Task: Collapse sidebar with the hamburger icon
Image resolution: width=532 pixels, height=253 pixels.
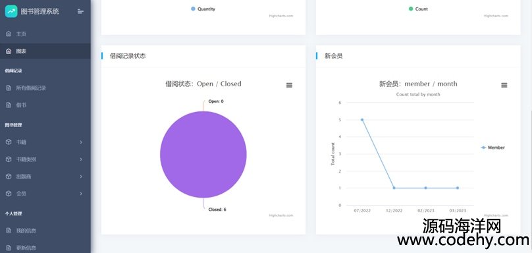Action: point(80,11)
